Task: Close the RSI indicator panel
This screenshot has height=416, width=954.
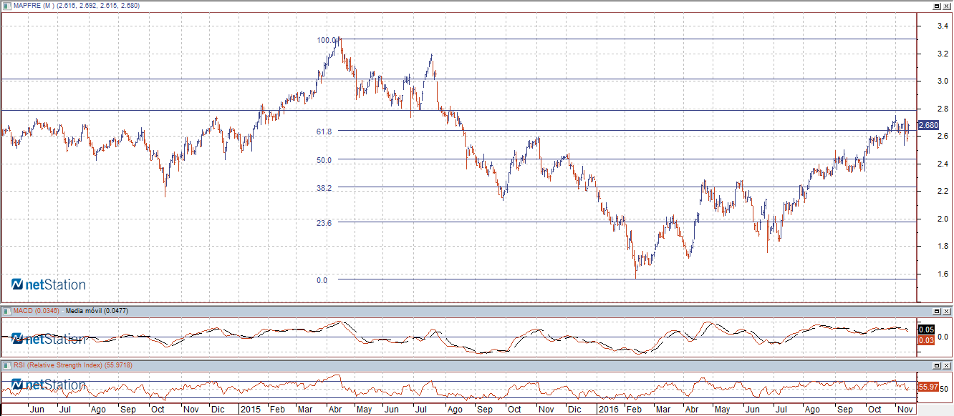Action: [947, 366]
